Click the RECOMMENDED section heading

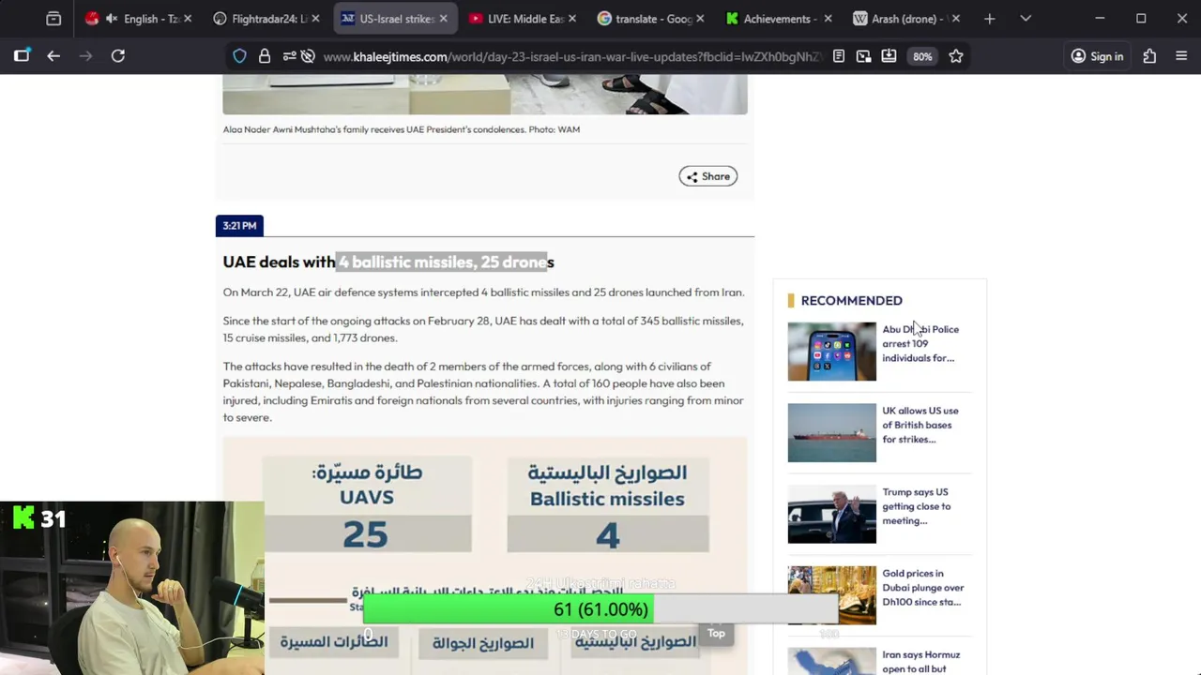tap(852, 301)
